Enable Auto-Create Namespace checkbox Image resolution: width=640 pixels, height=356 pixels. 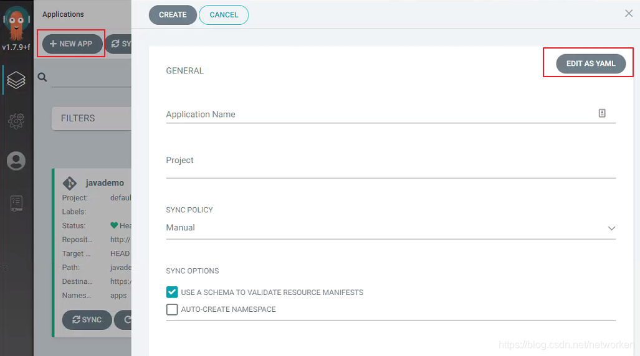pyautogui.click(x=172, y=309)
